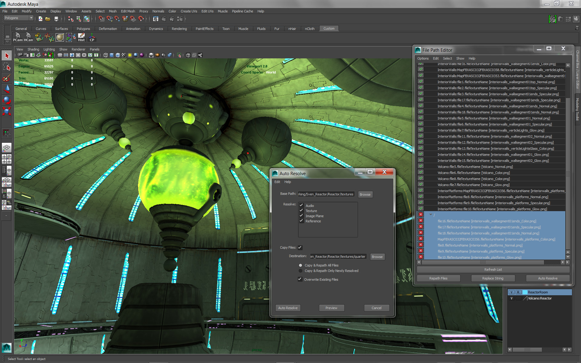Click the Lasso selection tool

coord(6,67)
